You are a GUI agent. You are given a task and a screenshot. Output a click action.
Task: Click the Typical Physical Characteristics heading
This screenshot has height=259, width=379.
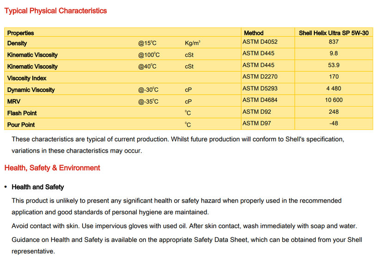(55, 11)
